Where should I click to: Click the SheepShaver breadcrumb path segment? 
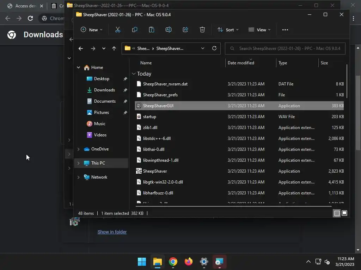(x=170, y=49)
